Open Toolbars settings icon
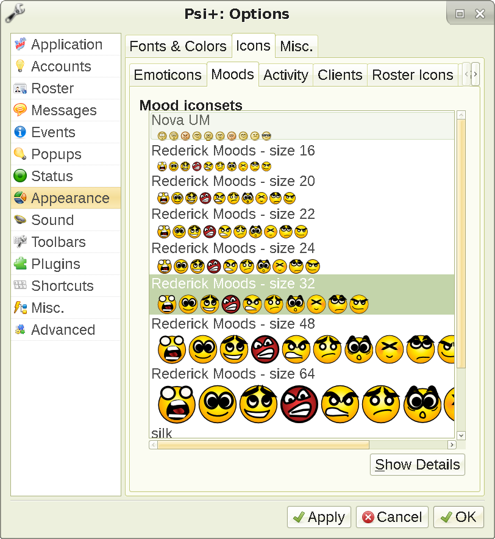Screen dimensions: 495x539 20,241
